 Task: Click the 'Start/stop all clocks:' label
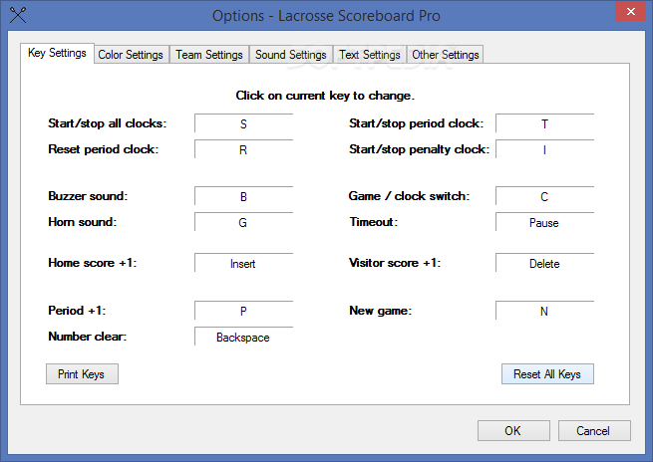coord(107,123)
